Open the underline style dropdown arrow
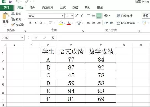Viewport: 150px width, 107px height. pyautogui.click(x=45, y=23)
